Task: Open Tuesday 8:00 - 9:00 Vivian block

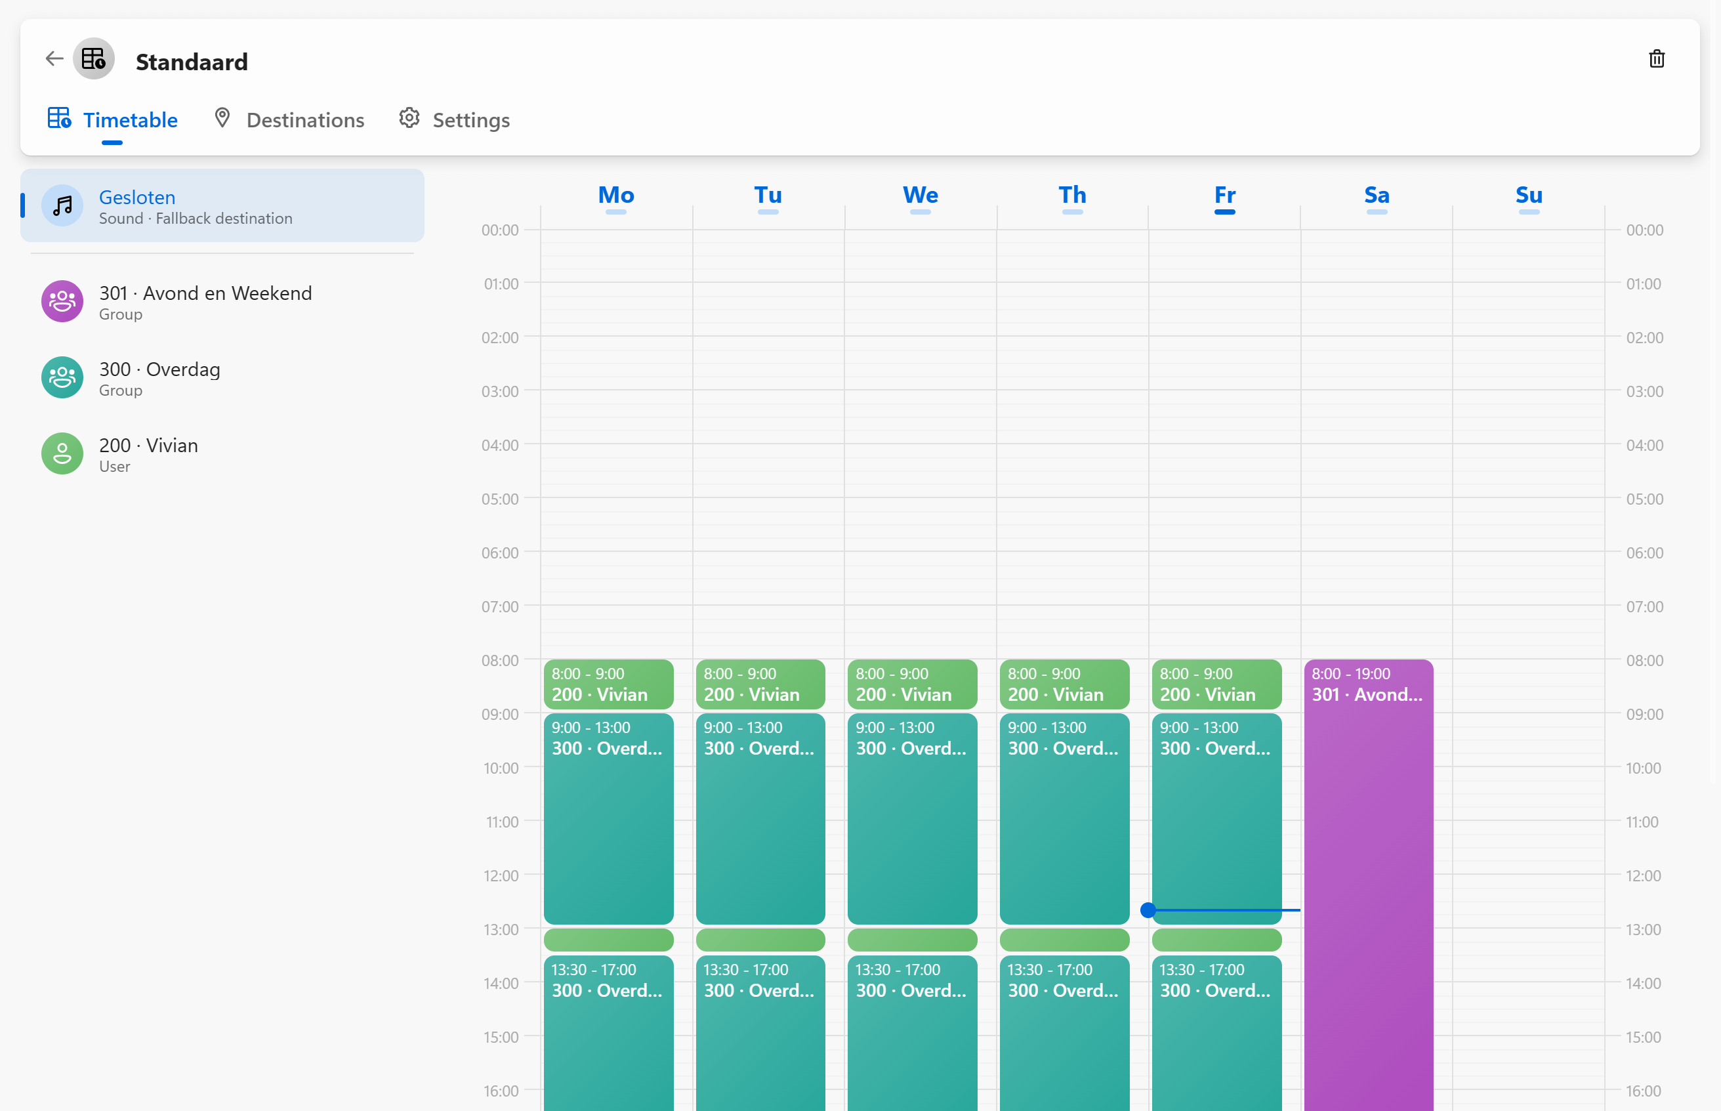Action: tap(760, 684)
